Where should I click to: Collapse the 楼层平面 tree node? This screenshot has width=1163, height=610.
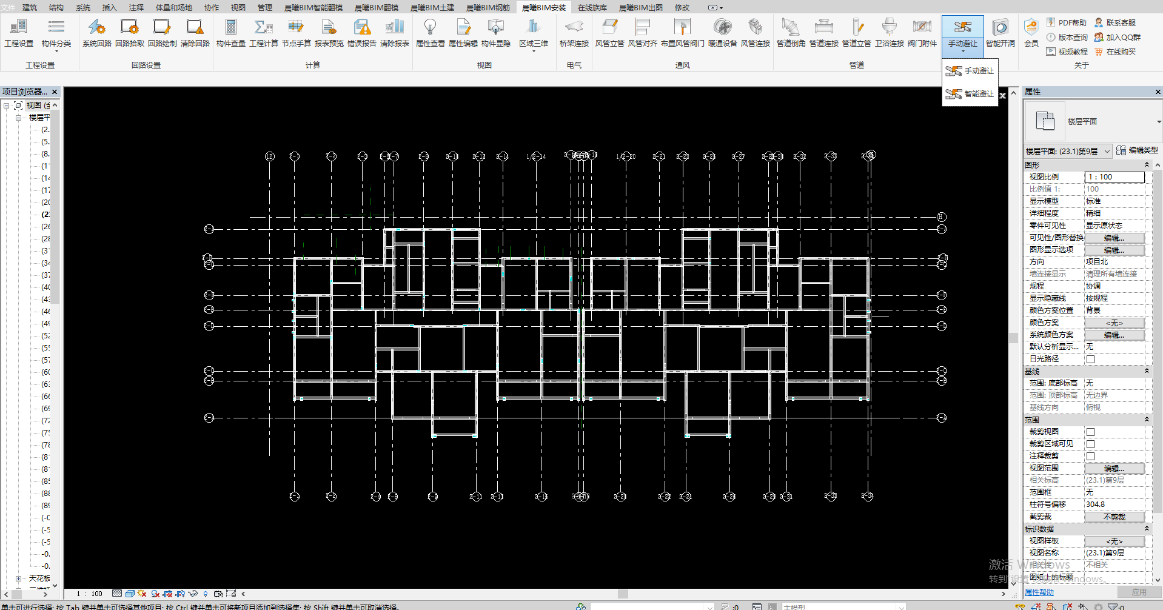tap(18, 118)
